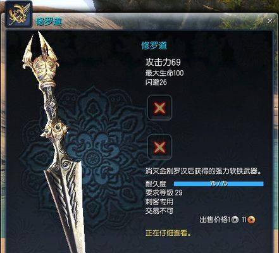
Task: Click the first empty gem slot with red X
Action: 159,108
